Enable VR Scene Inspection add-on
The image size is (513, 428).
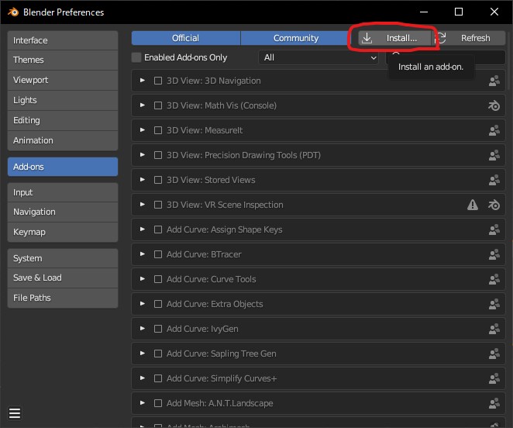click(x=158, y=205)
